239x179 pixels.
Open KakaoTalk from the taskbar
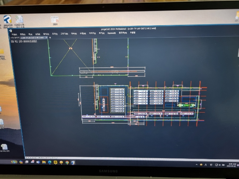pyautogui.click(x=55, y=162)
